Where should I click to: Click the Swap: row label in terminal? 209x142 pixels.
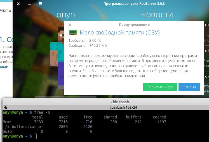point(8,131)
